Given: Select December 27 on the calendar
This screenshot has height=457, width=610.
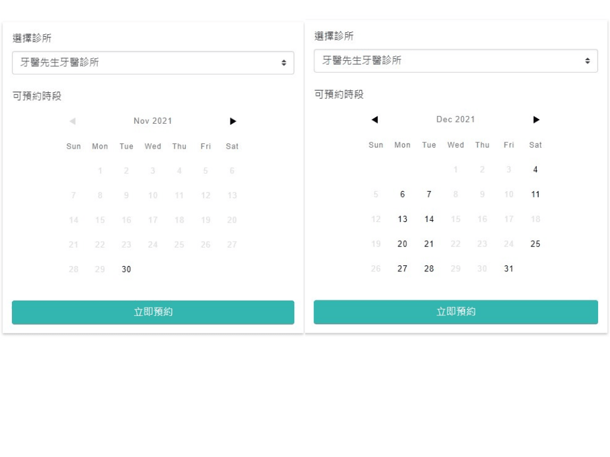Looking at the screenshot, I should click(403, 269).
